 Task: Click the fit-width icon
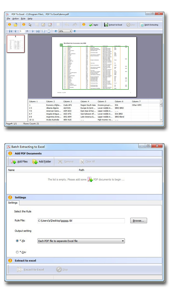[x=44, y=31]
